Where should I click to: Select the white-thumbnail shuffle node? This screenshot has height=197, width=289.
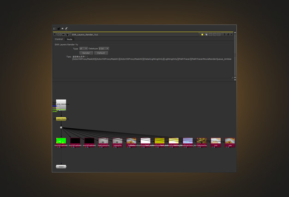(x=145, y=143)
